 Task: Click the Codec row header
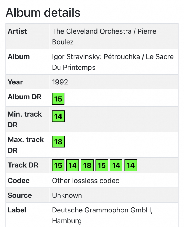pyautogui.click(x=19, y=181)
